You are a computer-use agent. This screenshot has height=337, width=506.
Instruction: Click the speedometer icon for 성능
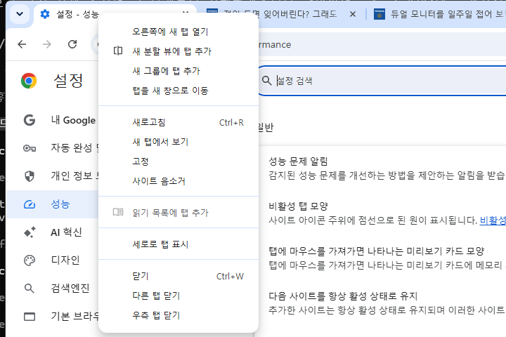(30, 204)
